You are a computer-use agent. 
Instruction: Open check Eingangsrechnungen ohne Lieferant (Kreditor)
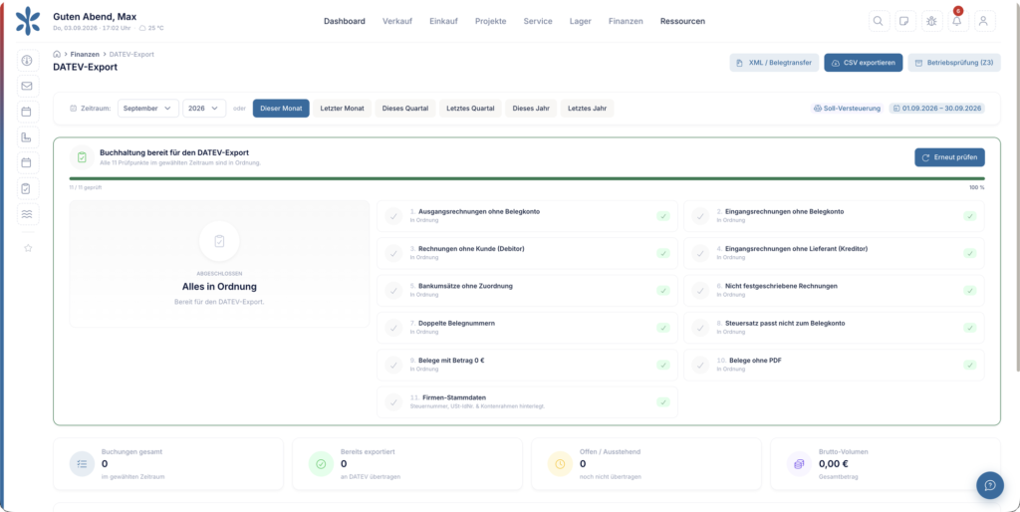(834, 253)
